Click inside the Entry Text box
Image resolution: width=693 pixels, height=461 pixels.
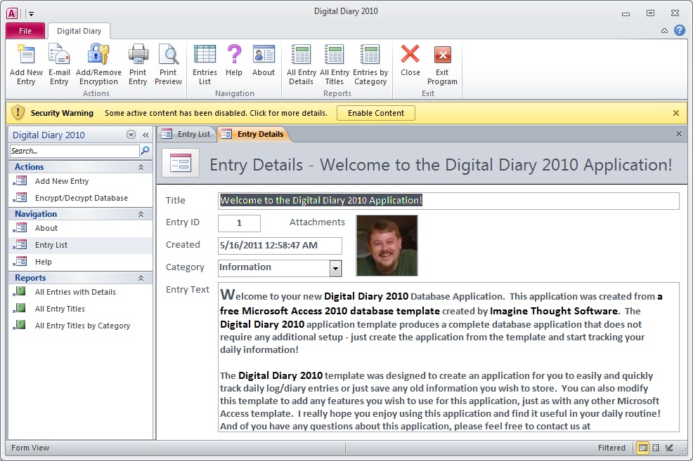tap(448, 357)
